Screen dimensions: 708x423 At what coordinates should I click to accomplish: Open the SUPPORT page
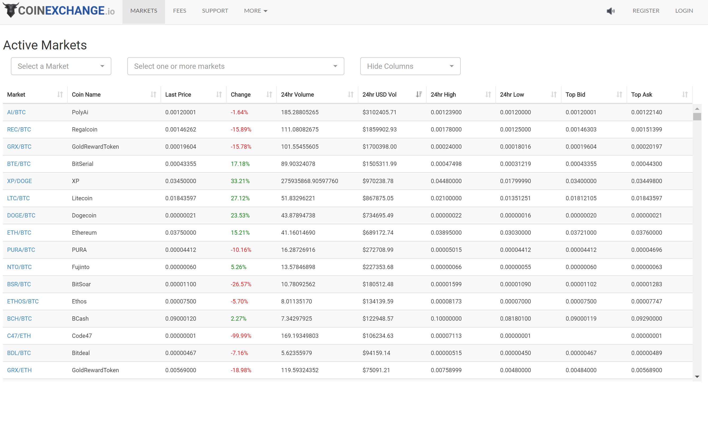coord(215,11)
